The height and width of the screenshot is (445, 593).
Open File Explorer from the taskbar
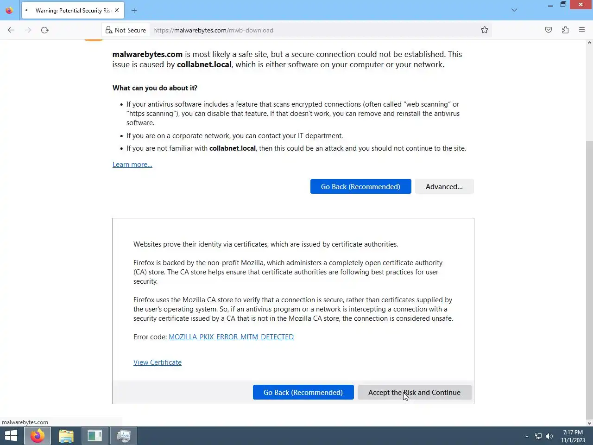pos(66,436)
